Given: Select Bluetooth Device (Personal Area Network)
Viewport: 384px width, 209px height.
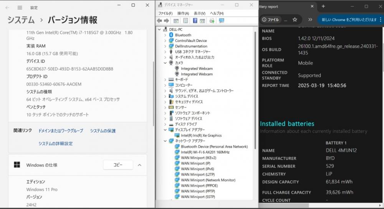Looking at the screenshot, I should [214, 146].
